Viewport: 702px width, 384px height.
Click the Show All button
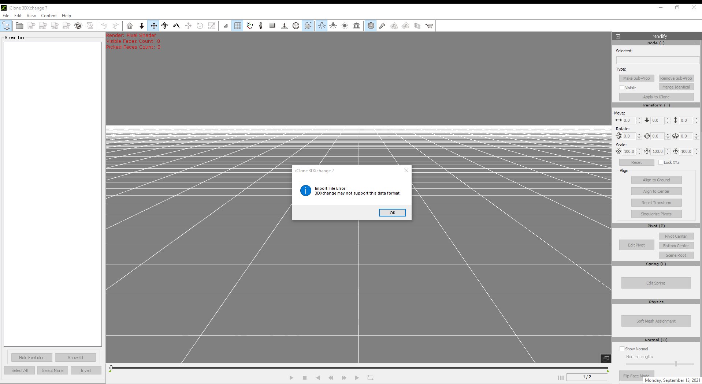point(75,358)
